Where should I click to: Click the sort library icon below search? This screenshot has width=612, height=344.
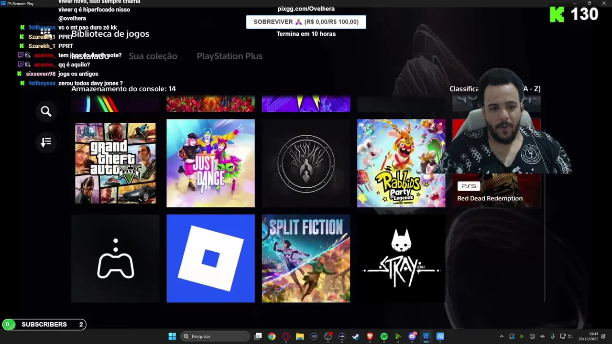tap(46, 142)
